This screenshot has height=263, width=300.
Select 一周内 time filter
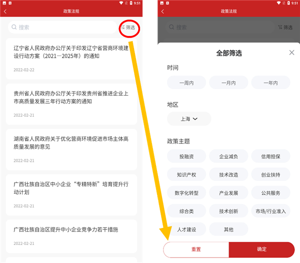(186, 83)
